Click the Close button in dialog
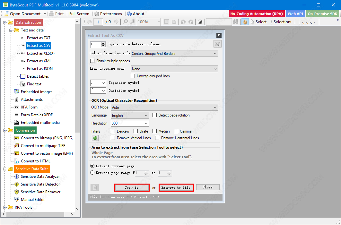The image size is (341, 225). pos(208,187)
